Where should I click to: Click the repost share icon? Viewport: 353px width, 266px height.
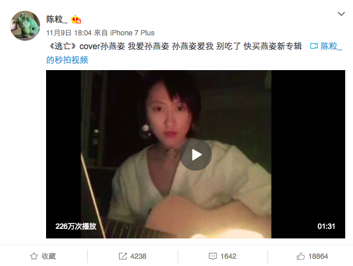coord(123,256)
